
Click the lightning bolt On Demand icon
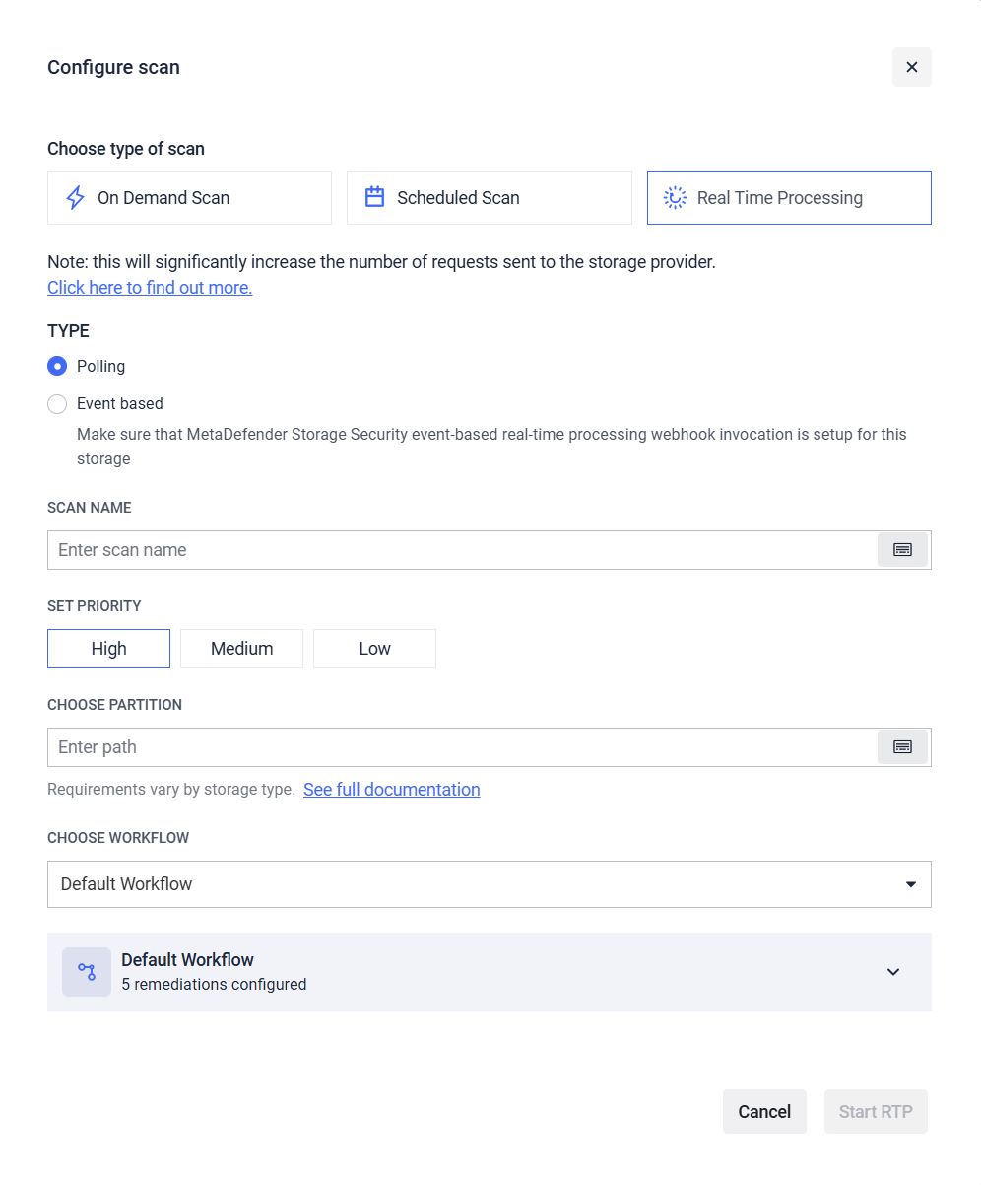click(x=75, y=198)
